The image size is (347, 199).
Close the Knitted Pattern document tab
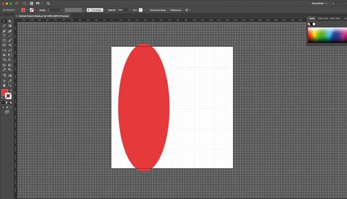(x=16, y=16)
